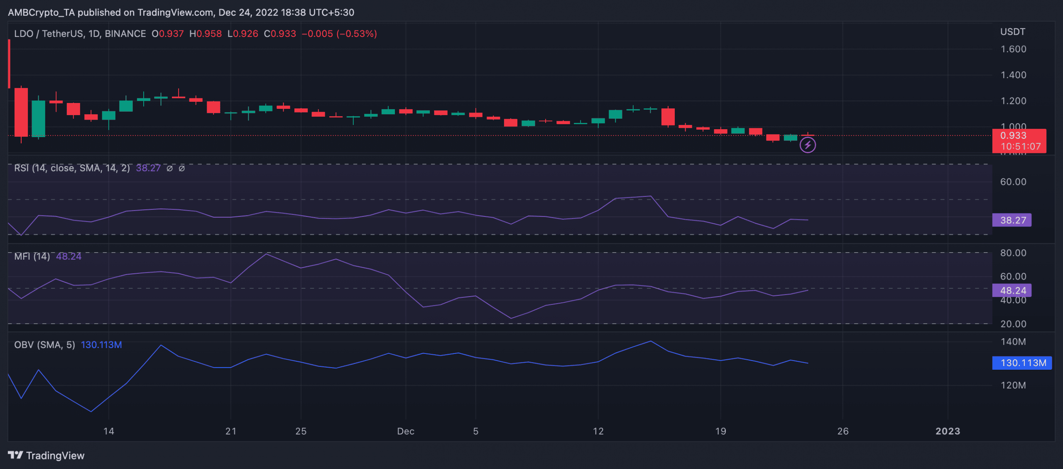This screenshot has height=469, width=1063.
Task: Click the 80.00 label on the MFI axis
Action: coord(1013,253)
